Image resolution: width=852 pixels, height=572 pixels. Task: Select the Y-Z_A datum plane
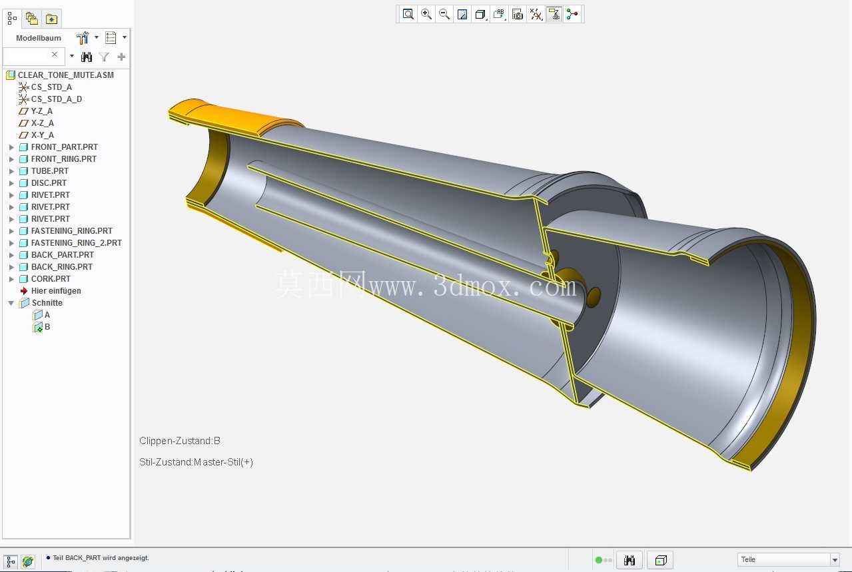point(41,111)
